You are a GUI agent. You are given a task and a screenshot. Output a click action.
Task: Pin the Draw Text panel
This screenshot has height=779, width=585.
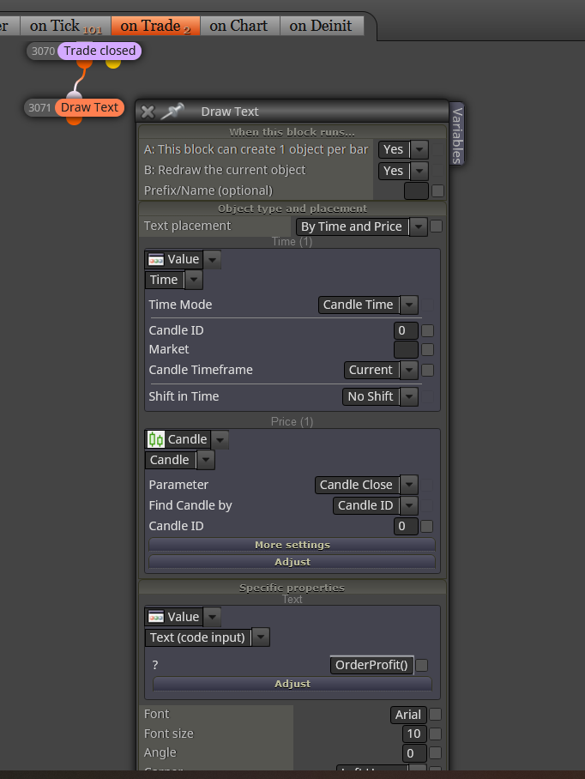pos(172,112)
